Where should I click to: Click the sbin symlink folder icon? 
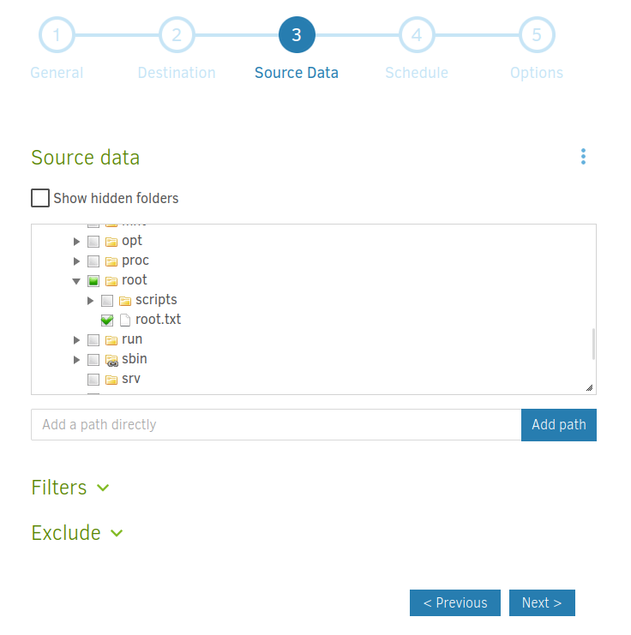[x=111, y=360]
